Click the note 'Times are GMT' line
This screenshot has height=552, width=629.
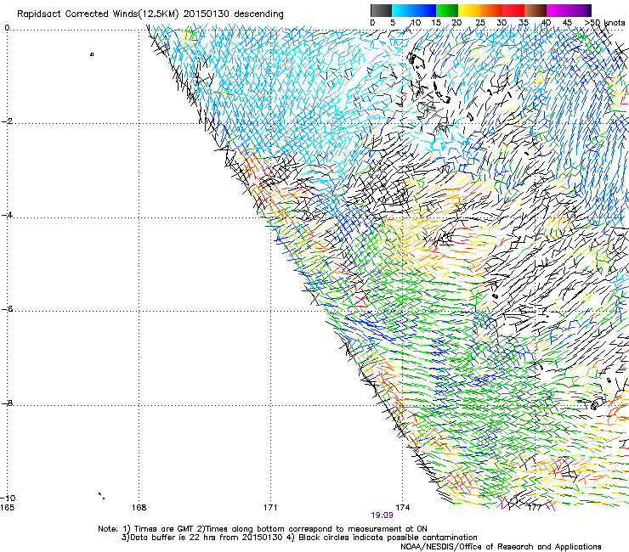(x=164, y=529)
